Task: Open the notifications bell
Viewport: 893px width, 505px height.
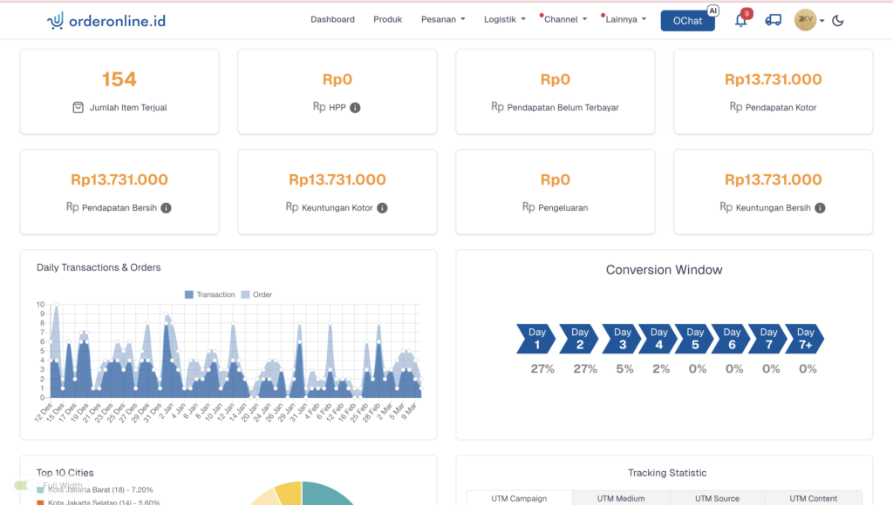Action: click(741, 20)
